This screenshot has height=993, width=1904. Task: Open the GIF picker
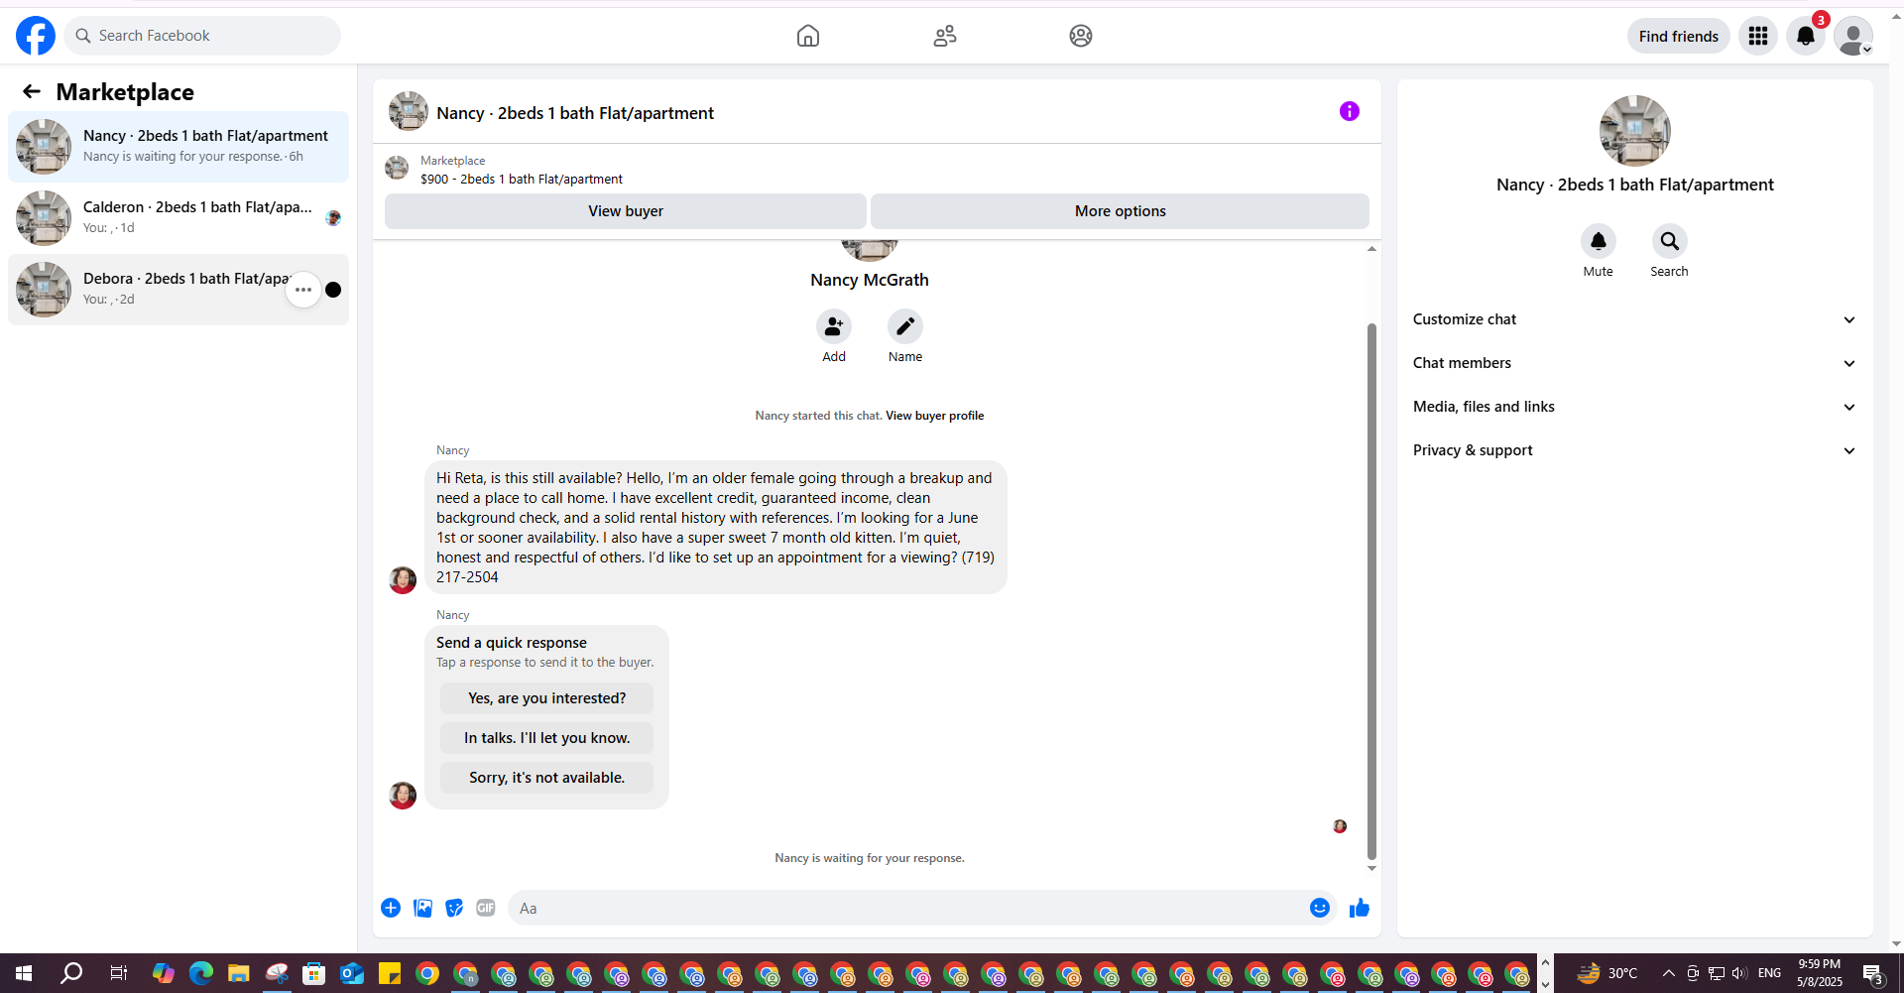click(486, 908)
